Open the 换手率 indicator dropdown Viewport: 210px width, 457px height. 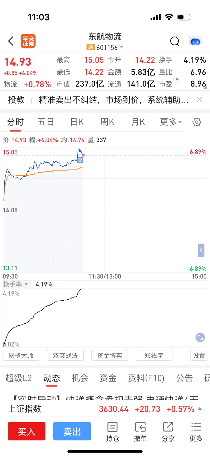tap(15, 284)
